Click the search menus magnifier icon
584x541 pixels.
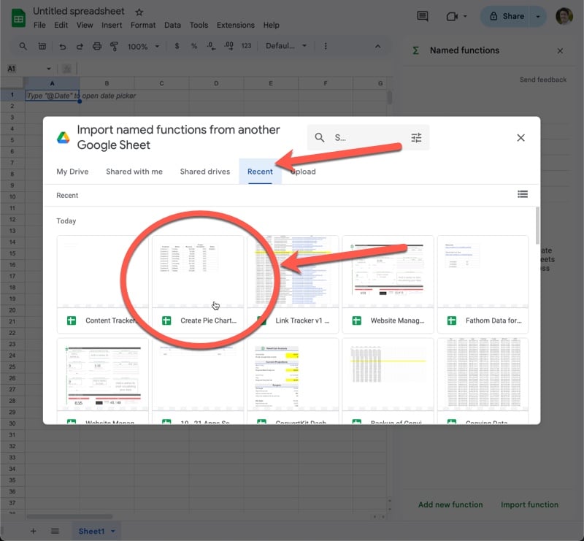[x=23, y=46]
